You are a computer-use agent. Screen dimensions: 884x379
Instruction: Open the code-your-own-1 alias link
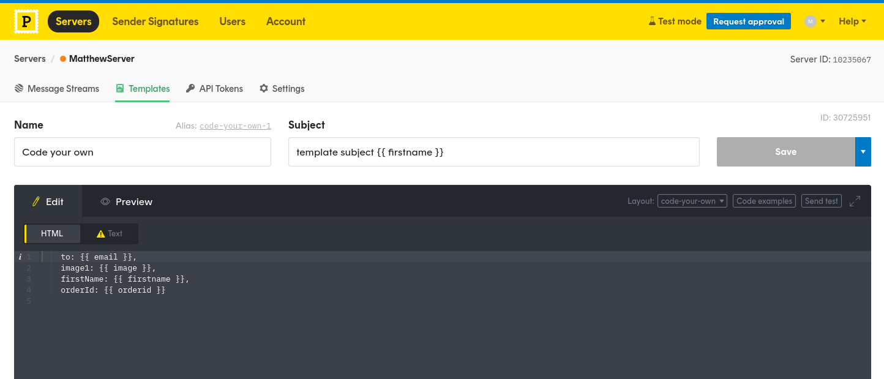(235, 126)
